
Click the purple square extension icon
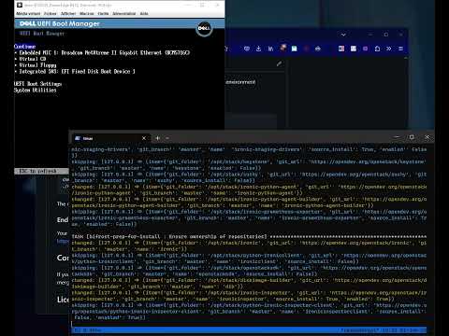[365, 49]
